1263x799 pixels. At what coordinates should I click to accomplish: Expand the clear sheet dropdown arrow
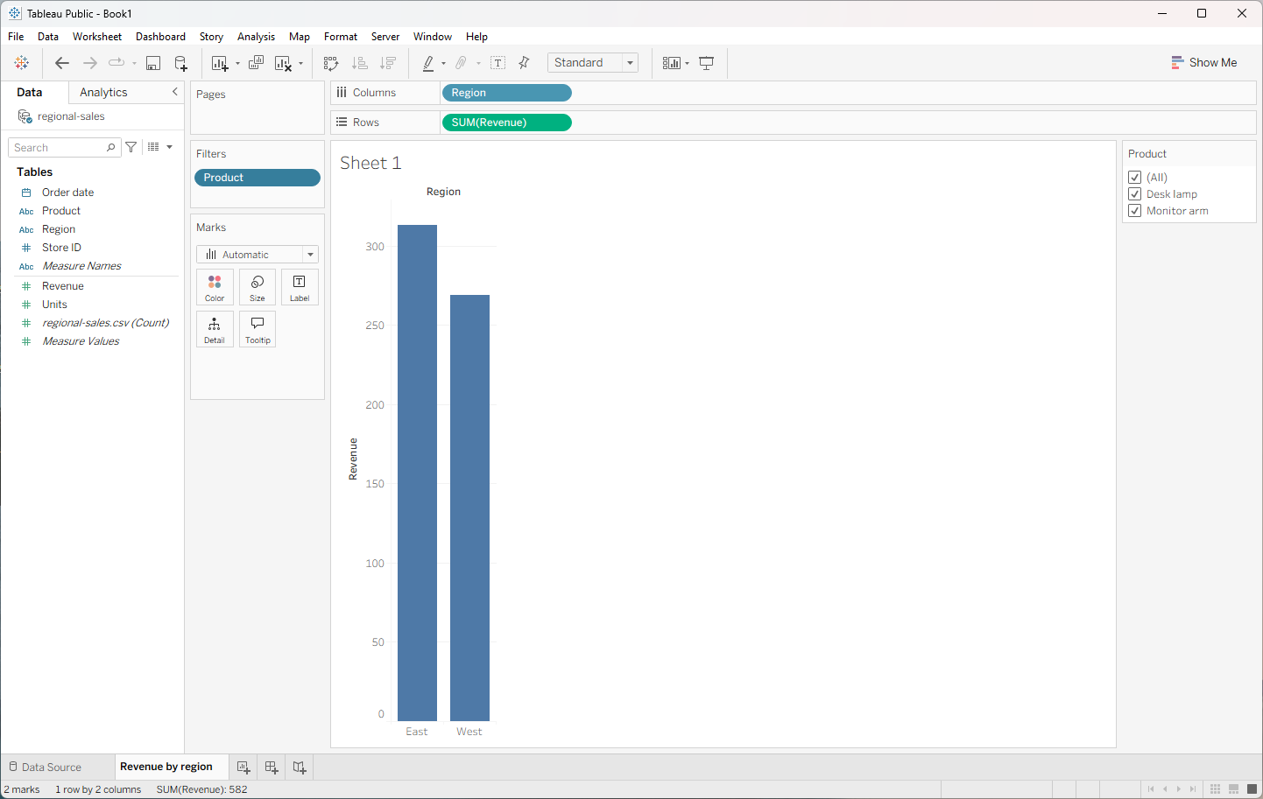pyautogui.click(x=300, y=63)
